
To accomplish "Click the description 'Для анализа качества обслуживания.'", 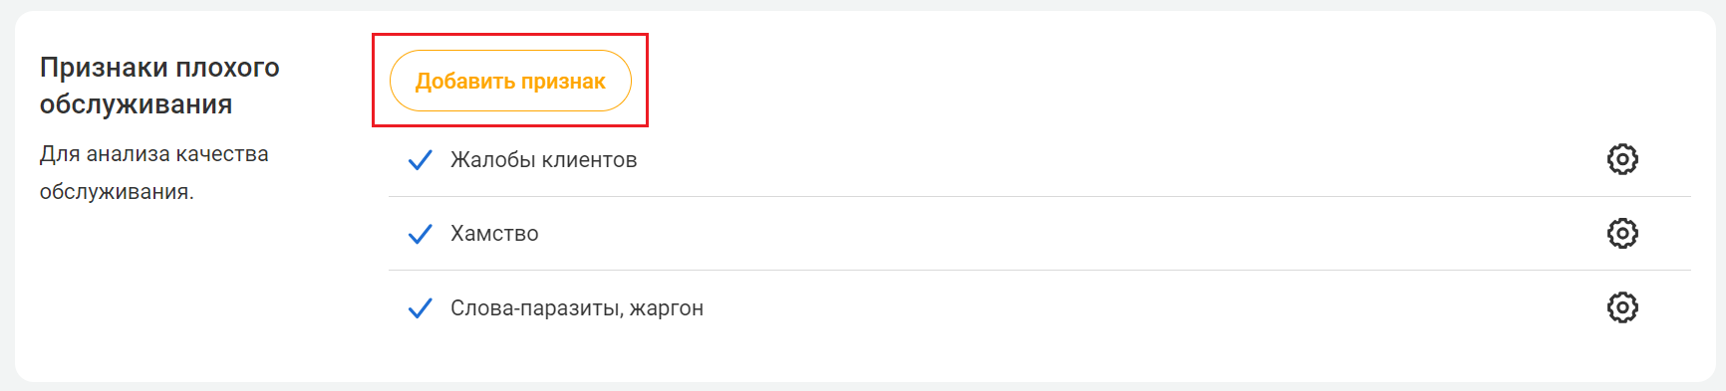I will [154, 173].
